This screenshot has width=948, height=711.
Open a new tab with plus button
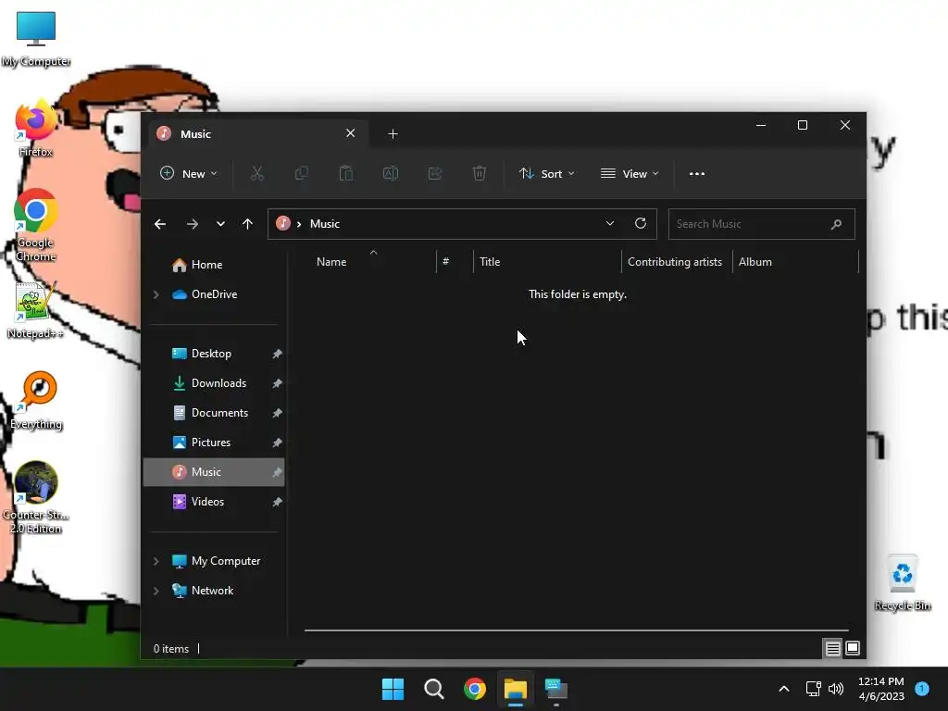[393, 133]
